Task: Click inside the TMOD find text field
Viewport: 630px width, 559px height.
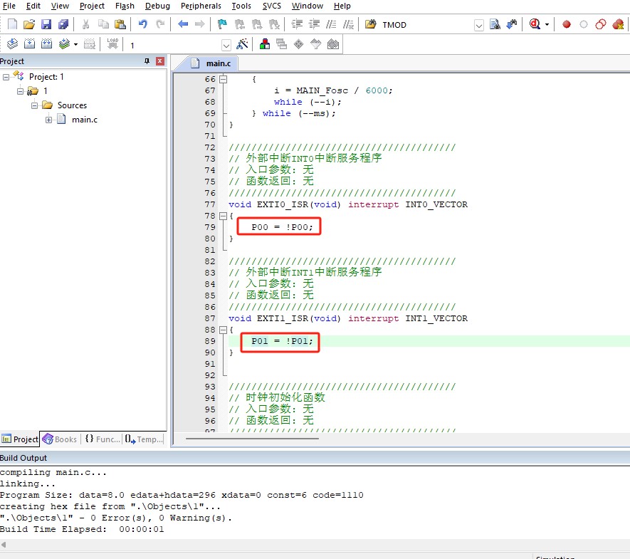Action: pos(426,25)
